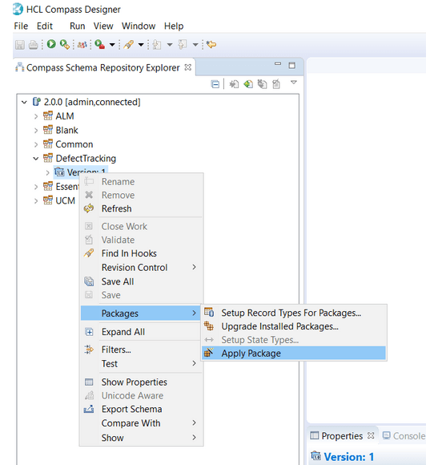Minimize the Repository Explorer panel
The image size is (434, 465).
pos(278,63)
